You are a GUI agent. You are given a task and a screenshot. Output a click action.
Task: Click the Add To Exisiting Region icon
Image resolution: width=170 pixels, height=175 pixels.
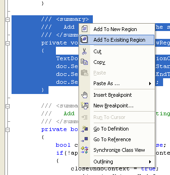tap(84, 40)
